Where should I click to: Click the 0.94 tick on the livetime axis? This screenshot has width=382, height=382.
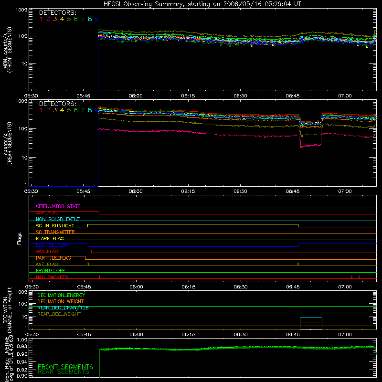point(22,362)
